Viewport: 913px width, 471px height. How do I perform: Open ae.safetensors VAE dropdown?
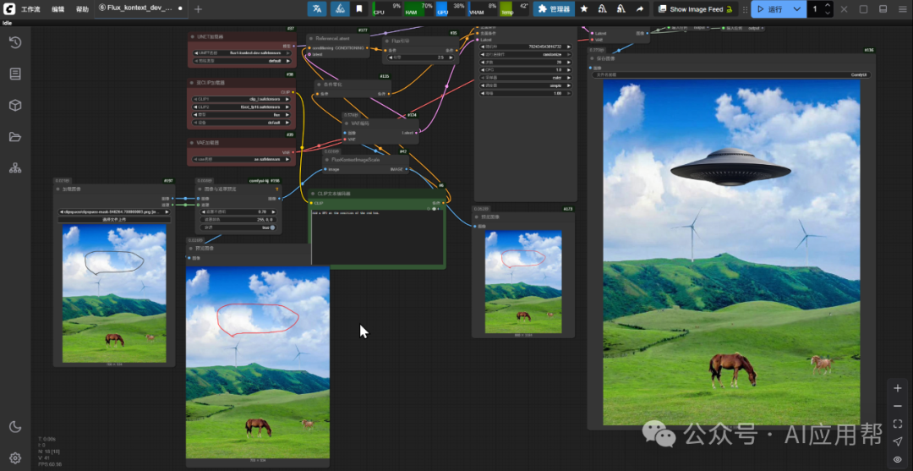point(242,159)
